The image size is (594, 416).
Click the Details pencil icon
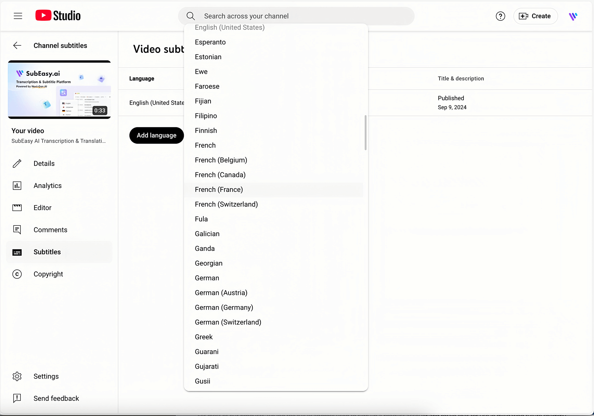point(17,164)
